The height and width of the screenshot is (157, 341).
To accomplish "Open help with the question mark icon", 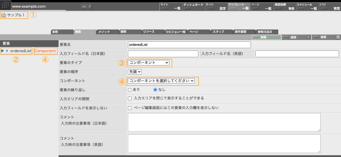I will [x=90, y=7].
